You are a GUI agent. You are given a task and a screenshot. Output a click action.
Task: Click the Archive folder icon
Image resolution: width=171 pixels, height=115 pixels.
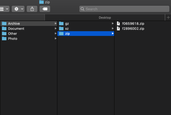(4, 23)
